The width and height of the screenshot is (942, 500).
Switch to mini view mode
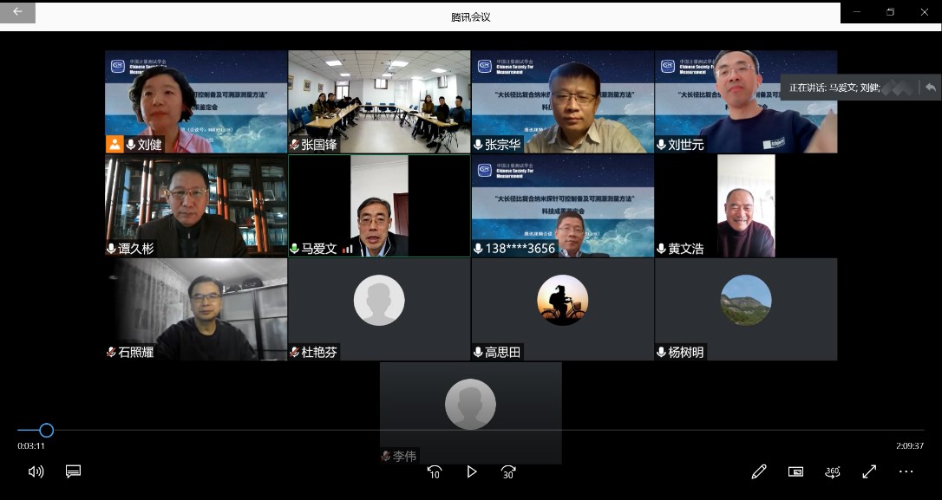795,471
